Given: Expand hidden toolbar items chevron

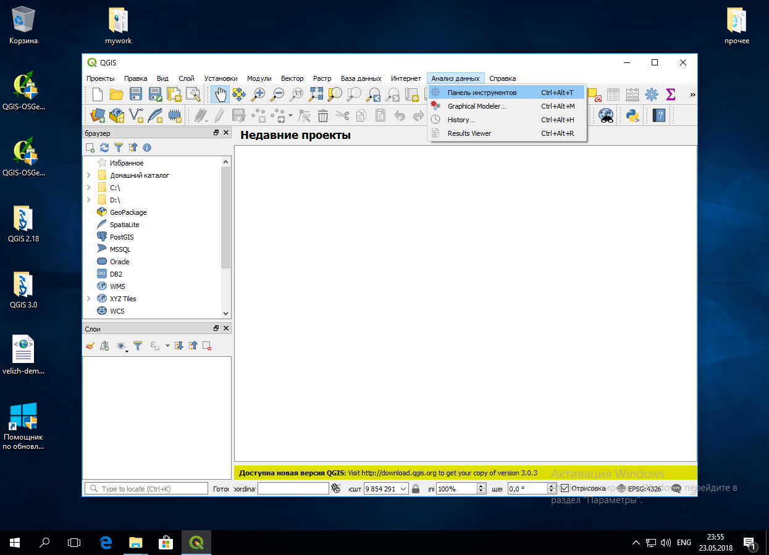Looking at the screenshot, I should pyautogui.click(x=692, y=94).
